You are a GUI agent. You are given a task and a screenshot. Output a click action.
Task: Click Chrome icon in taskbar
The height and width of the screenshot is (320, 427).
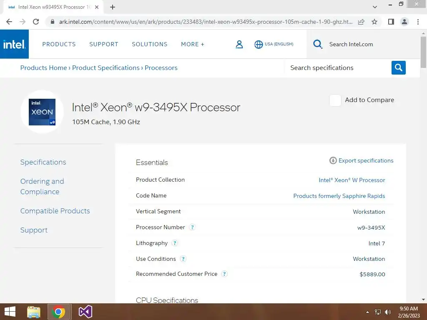[x=58, y=312]
